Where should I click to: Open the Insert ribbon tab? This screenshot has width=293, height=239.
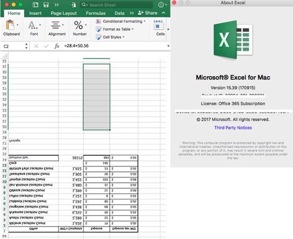click(x=35, y=13)
